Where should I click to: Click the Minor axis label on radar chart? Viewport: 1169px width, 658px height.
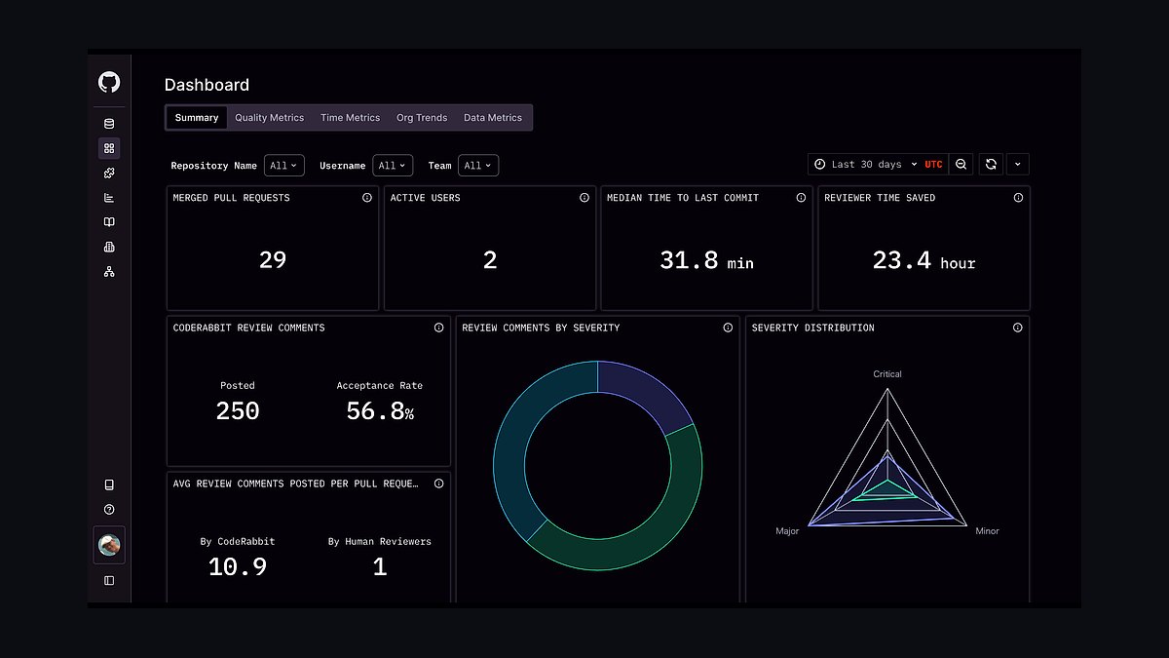[987, 531]
